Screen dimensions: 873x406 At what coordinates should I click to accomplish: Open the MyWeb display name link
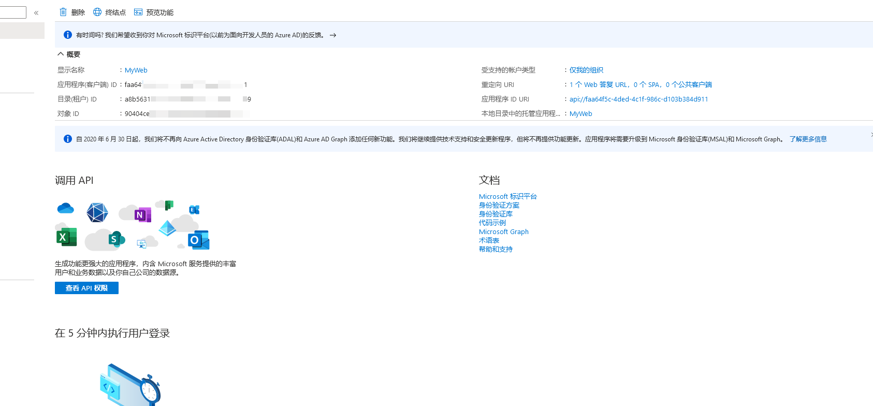click(136, 70)
